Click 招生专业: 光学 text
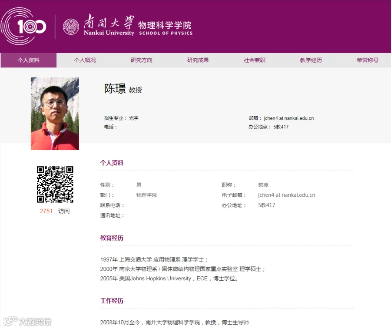Image resolution: width=391 pixels, height=329 pixels. [x=121, y=118]
